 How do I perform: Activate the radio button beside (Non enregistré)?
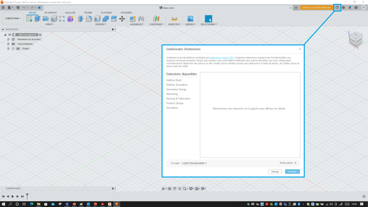point(40,35)
